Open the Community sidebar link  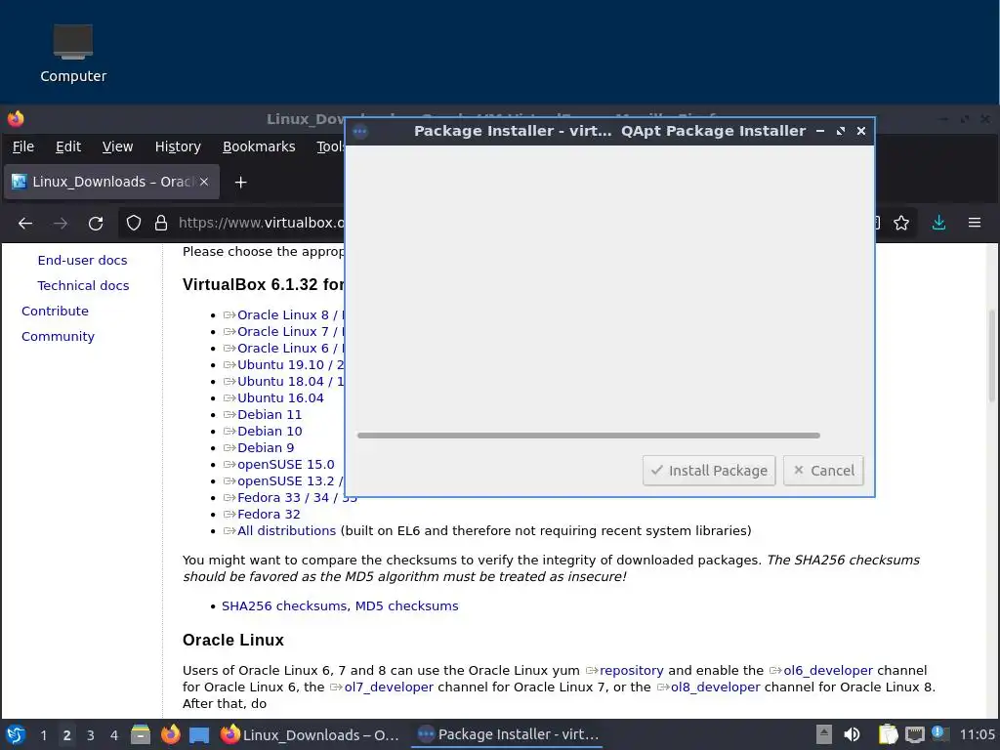[x=58, y=337]
